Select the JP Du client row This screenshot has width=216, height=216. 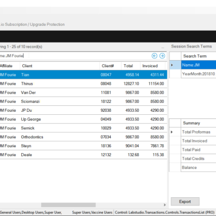[x=84, y=110]
